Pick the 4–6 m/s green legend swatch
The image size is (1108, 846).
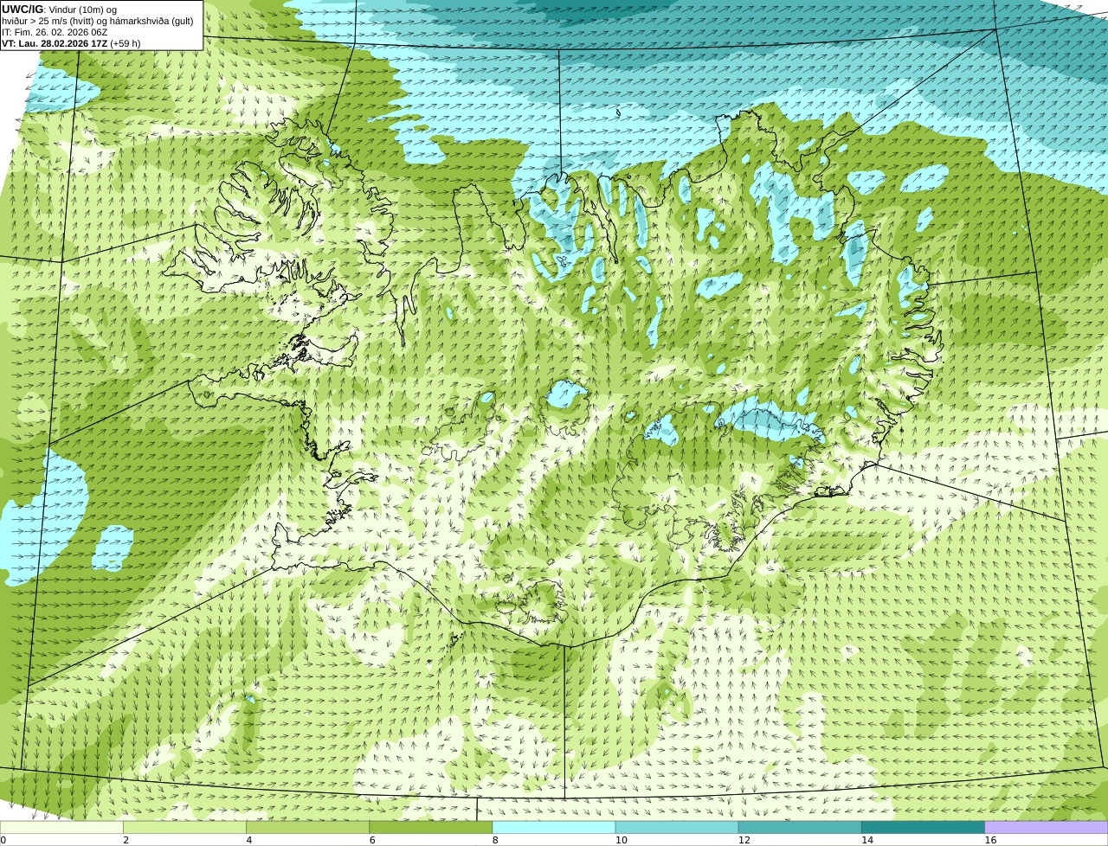pyautogui.click(x=308, y=827)
